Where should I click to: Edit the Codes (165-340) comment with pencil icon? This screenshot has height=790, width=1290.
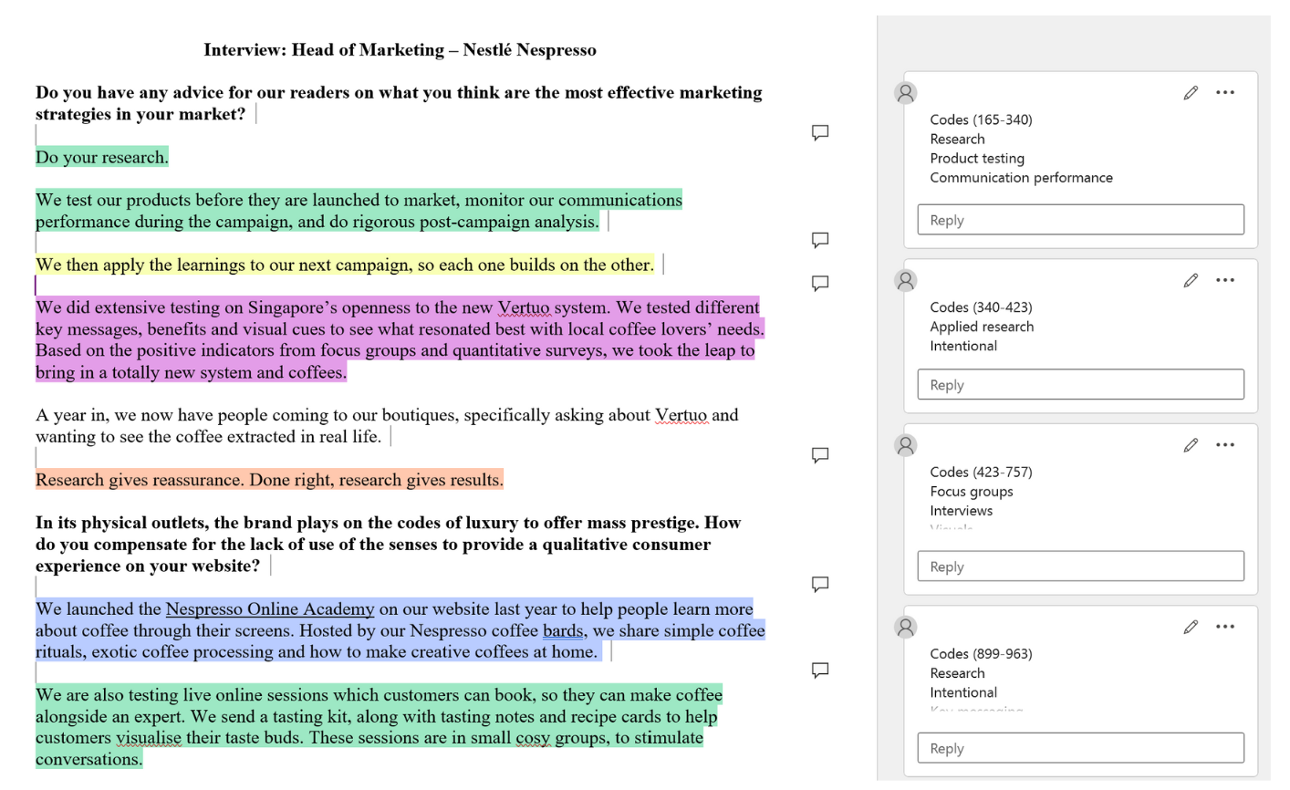pyautogui.click(x=1191, y=93)
